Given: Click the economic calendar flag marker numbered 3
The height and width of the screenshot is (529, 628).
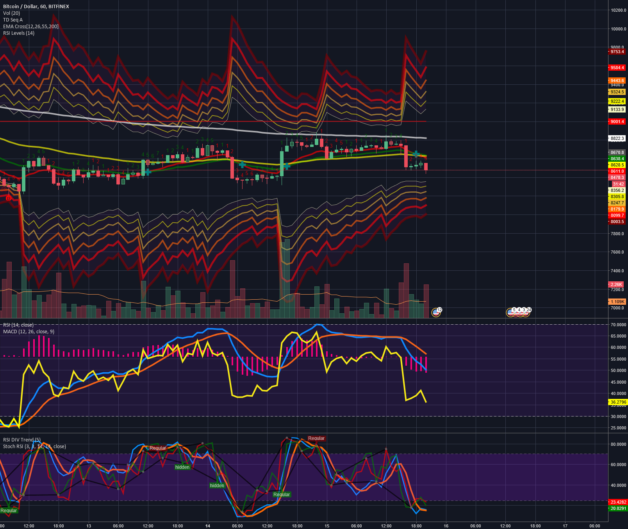Looking at the screenshot, I should pos(524,310).
